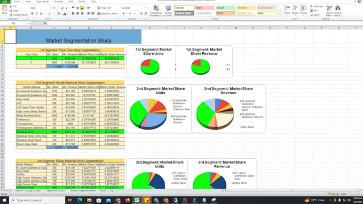Click the insert function fx icon
Screen dimensions: 363x204
[x=45, y=23]
